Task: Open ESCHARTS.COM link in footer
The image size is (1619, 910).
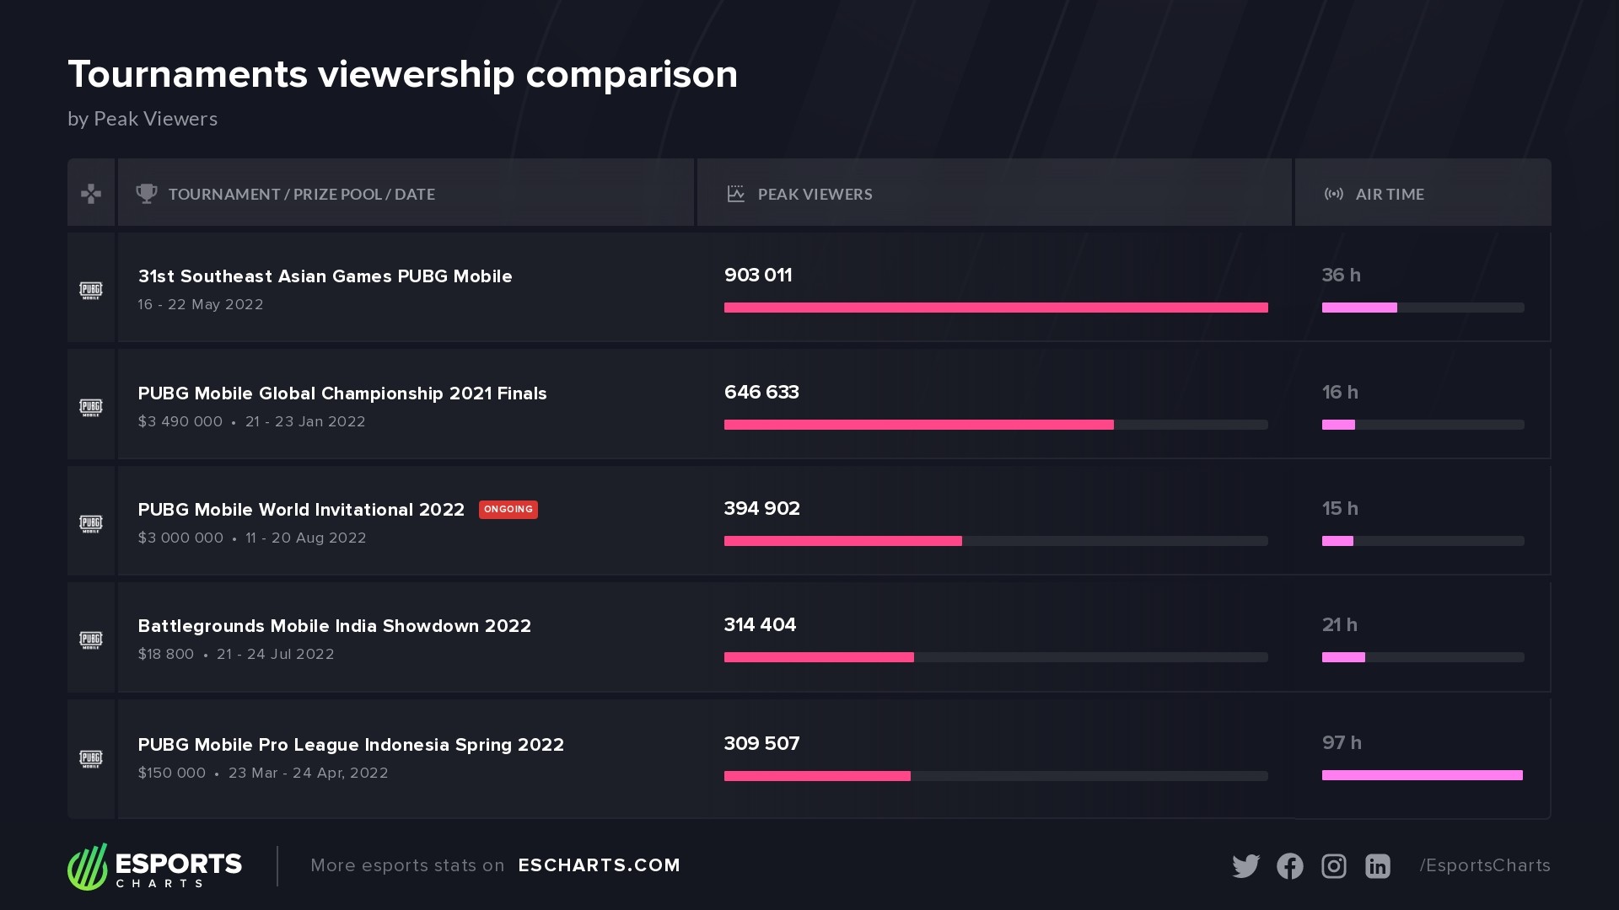Action: [x=599, y=865]
